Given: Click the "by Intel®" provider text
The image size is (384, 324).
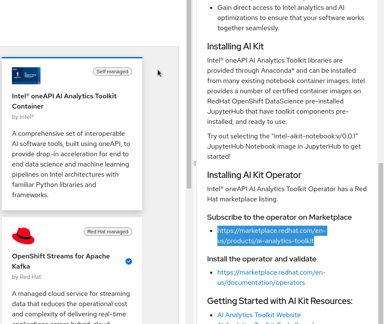Looking at the screenshot, I should pos(23,117).
